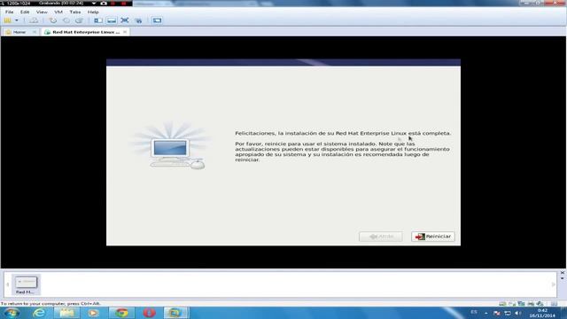Click the hard disk device status icon

502,304
